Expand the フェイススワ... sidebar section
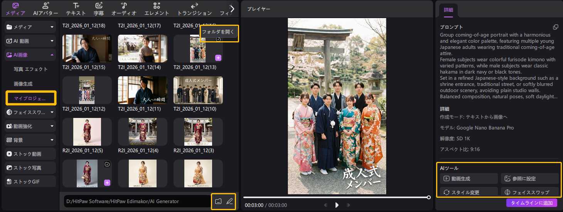 [30, 112]
